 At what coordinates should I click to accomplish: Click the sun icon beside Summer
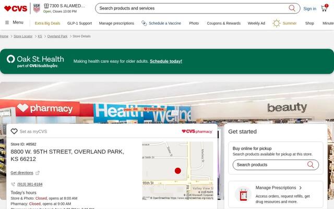coord(277,23)
